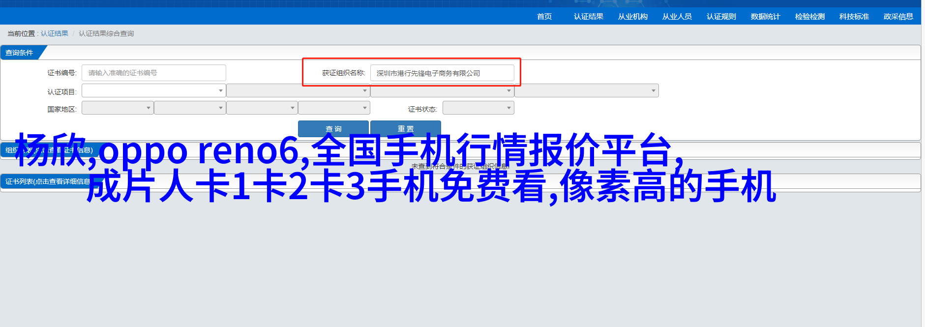Open the 证书状态 dropdown
This screenshot has width=925, height=327.
point(478,108)
